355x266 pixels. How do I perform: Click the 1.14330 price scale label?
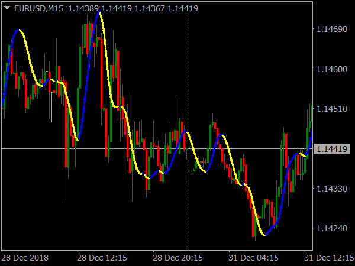pyautogui.click(x=332, y=189)
